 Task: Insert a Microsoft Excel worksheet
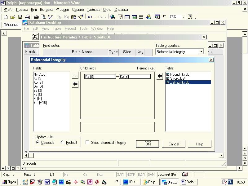[134, 17]
